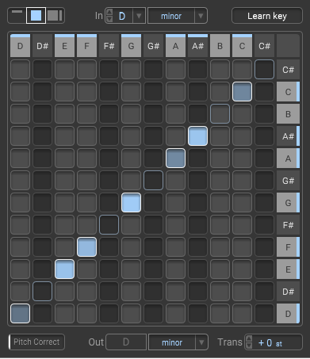
Task: Toggle the F input note header
Action: pyautogui.click(x=86, y=46)
